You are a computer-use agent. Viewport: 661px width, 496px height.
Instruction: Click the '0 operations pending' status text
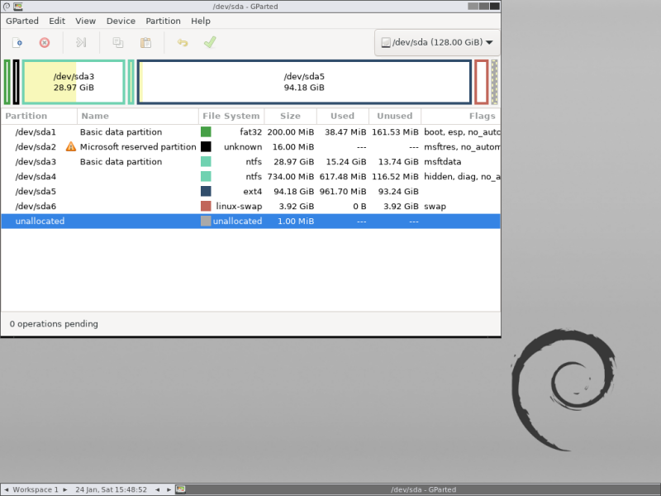(54, 324)
